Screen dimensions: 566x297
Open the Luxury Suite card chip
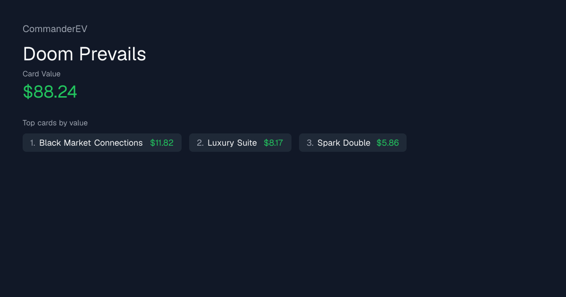pyautogui.click(x=240, y=143)
